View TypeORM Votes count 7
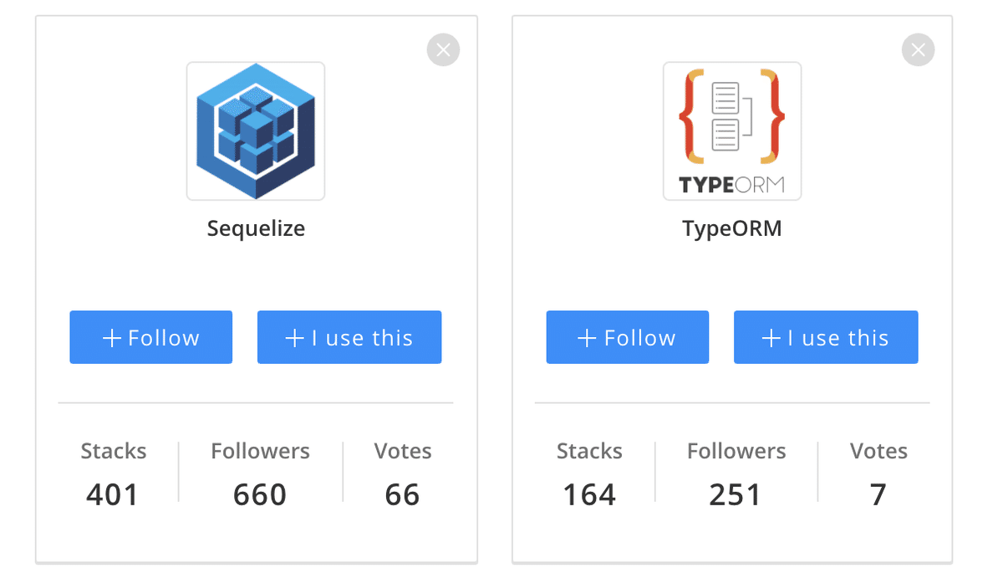The width and height of the screenshot is (1003, 583). point(878,494)
